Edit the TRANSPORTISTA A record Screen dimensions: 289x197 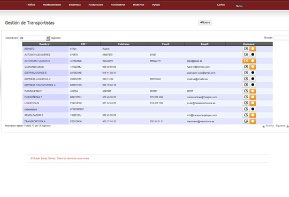pyautogui.click(x=246, y=121)
